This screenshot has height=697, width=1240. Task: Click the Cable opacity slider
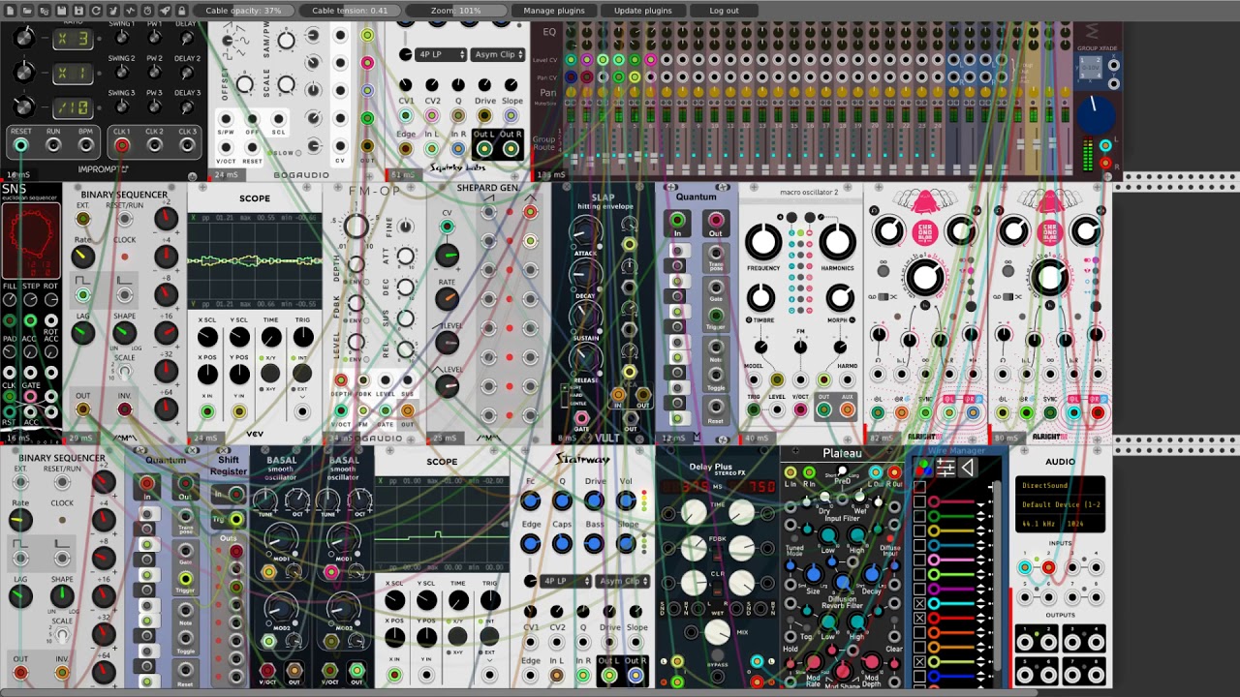pyautogui.click(x=243, y=11)
